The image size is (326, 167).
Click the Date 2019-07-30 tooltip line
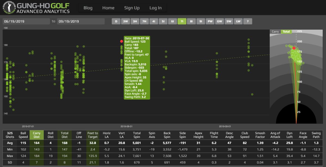[x=137, y=38]
